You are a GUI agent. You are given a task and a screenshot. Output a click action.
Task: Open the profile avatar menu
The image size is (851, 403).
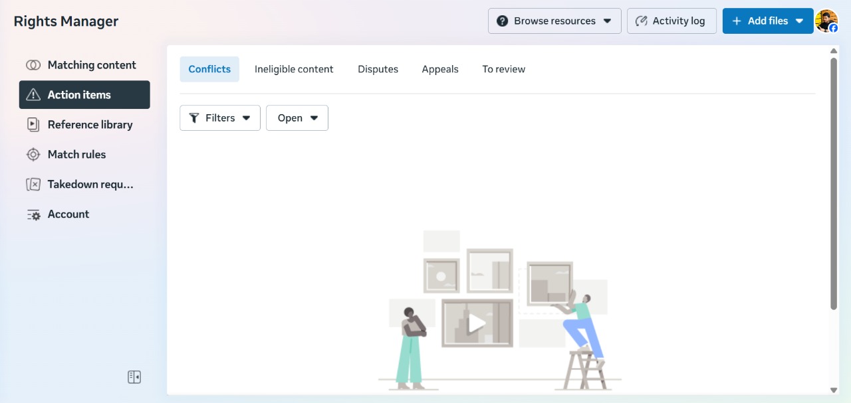[826, 21]
